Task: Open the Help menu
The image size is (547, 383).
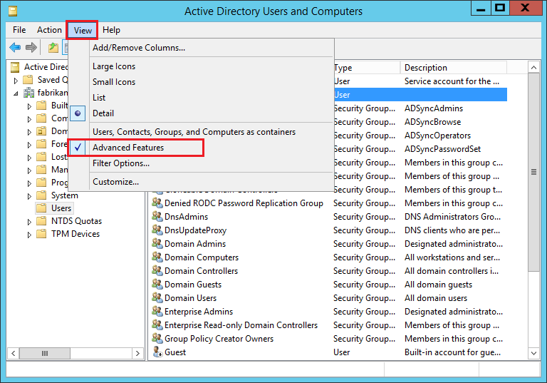Action: pyautogui.click(x=111, y=30)
